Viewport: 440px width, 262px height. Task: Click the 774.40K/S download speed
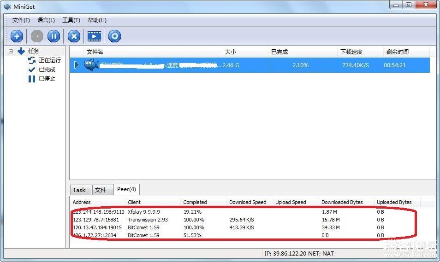(356, 65)
